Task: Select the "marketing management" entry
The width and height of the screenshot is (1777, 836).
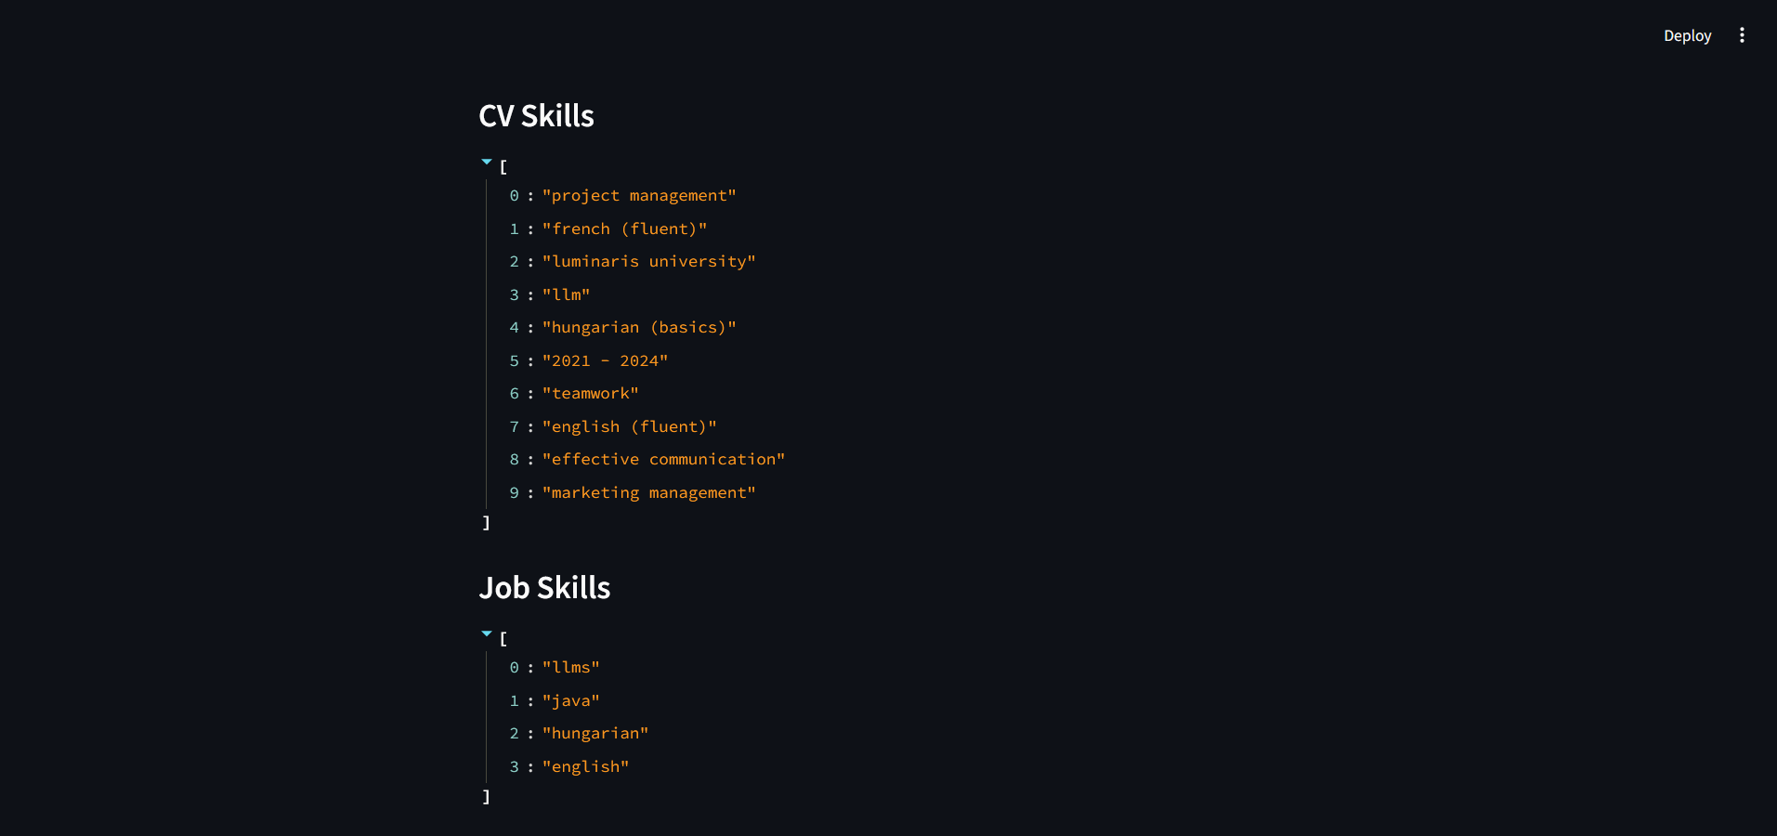Action: click(x=648, y=492)
